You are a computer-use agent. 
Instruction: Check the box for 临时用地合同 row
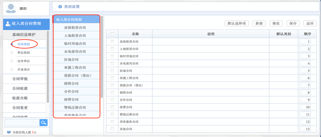112,56
